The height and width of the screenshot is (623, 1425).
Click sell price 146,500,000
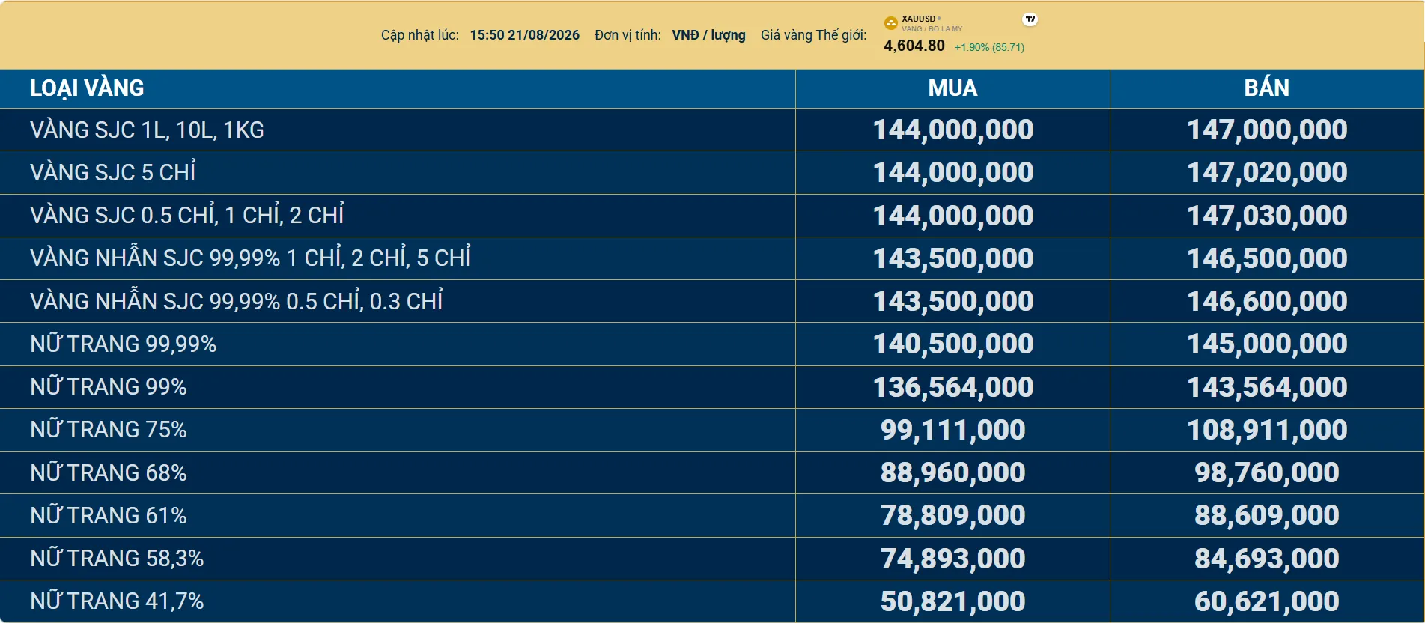point(1267,258)
